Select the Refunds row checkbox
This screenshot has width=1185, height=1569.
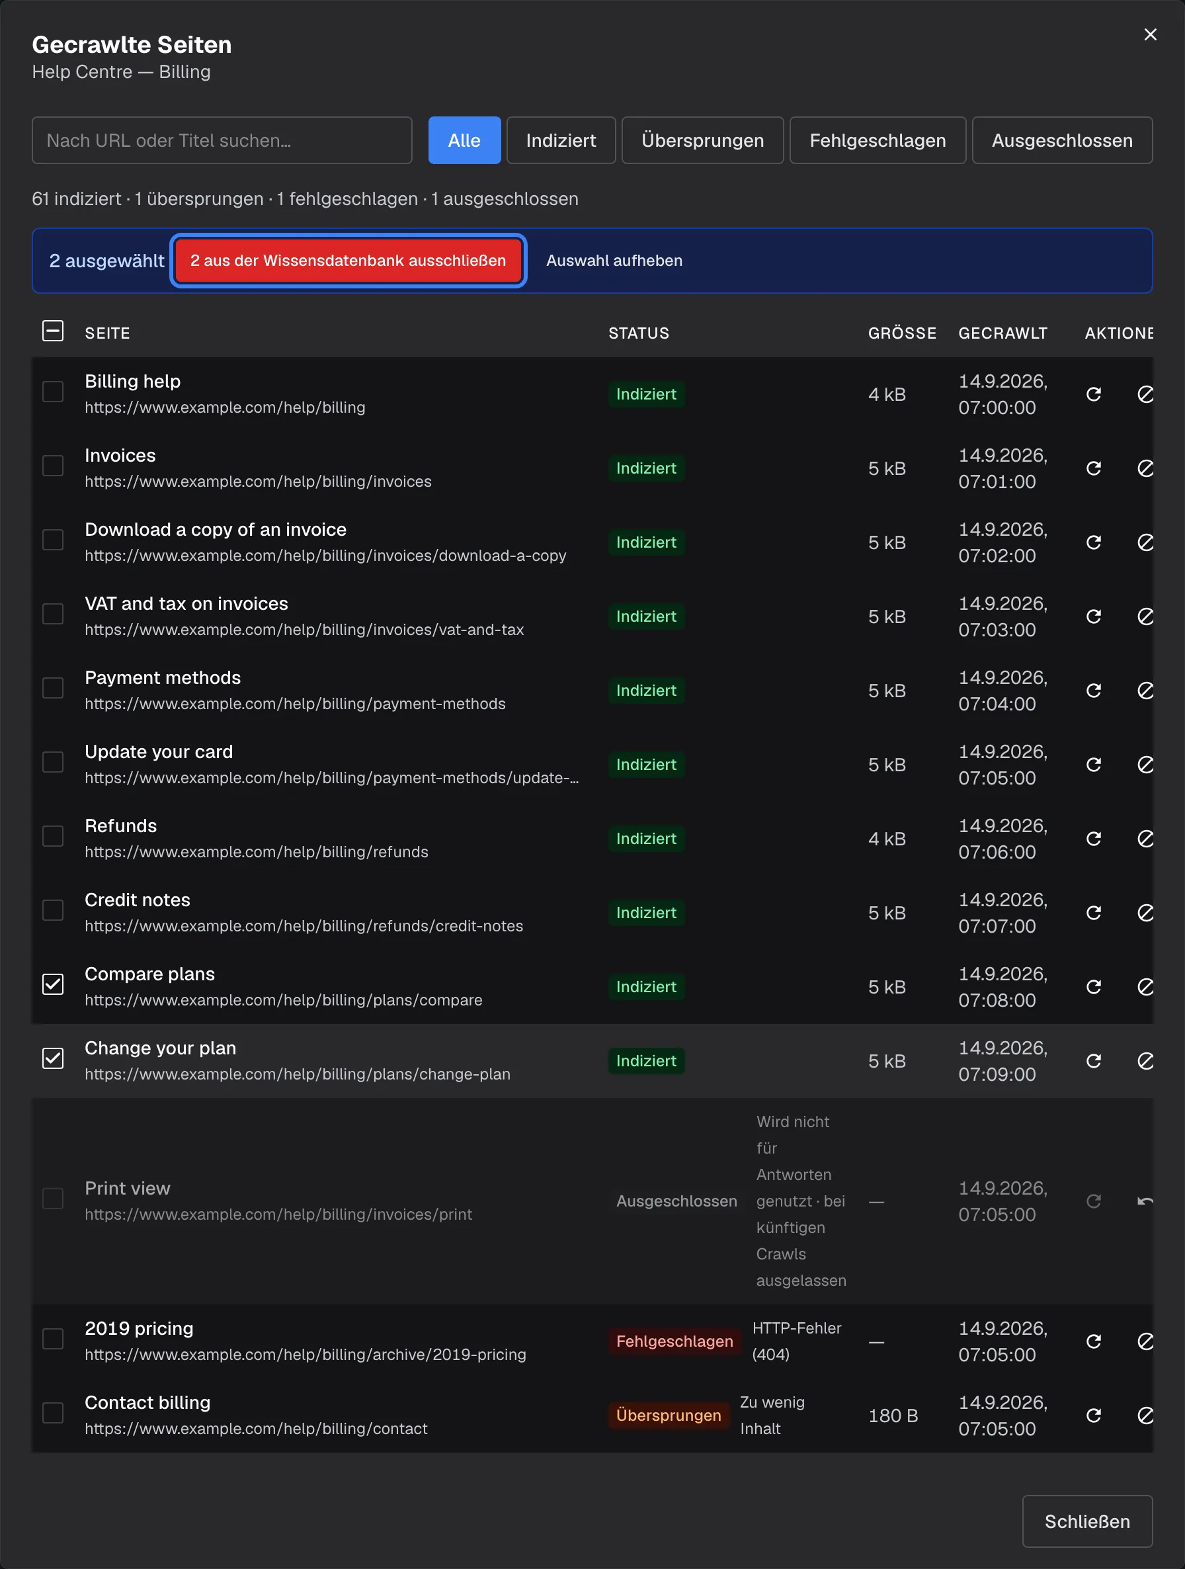pos(53,836)
